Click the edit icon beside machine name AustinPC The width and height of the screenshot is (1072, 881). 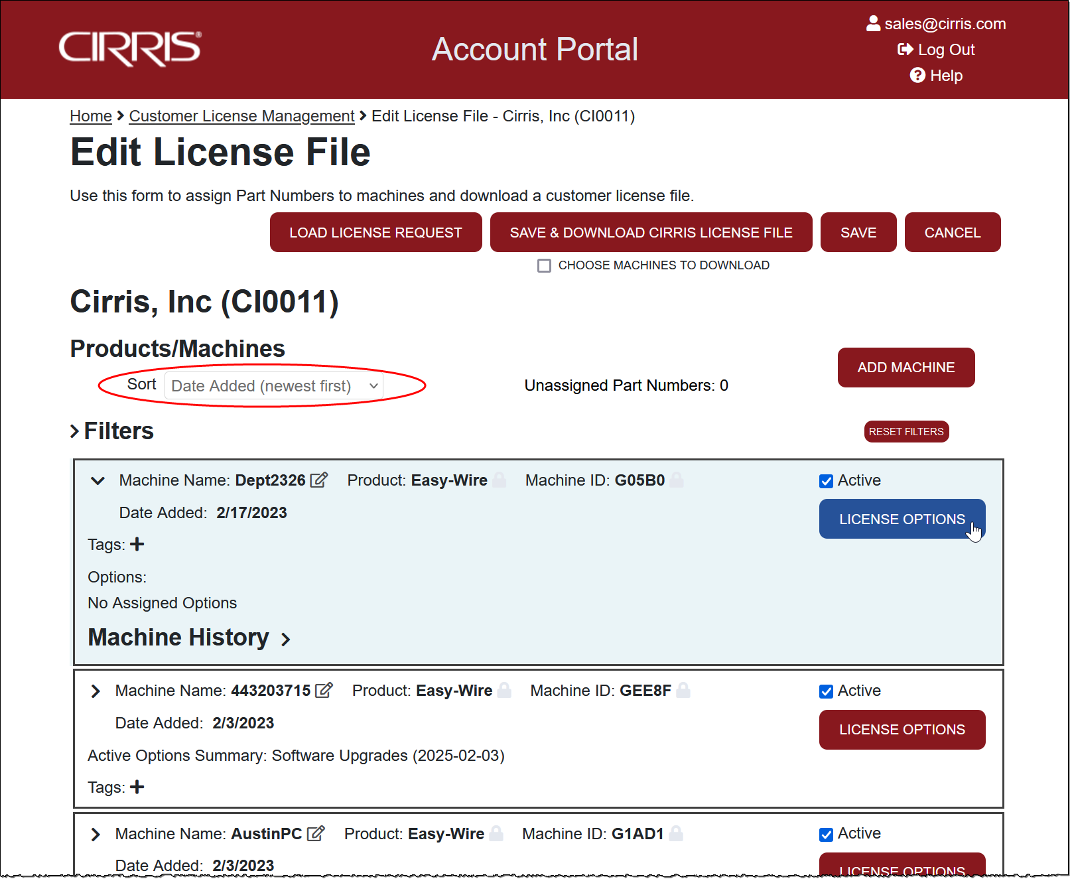(316, 834)
